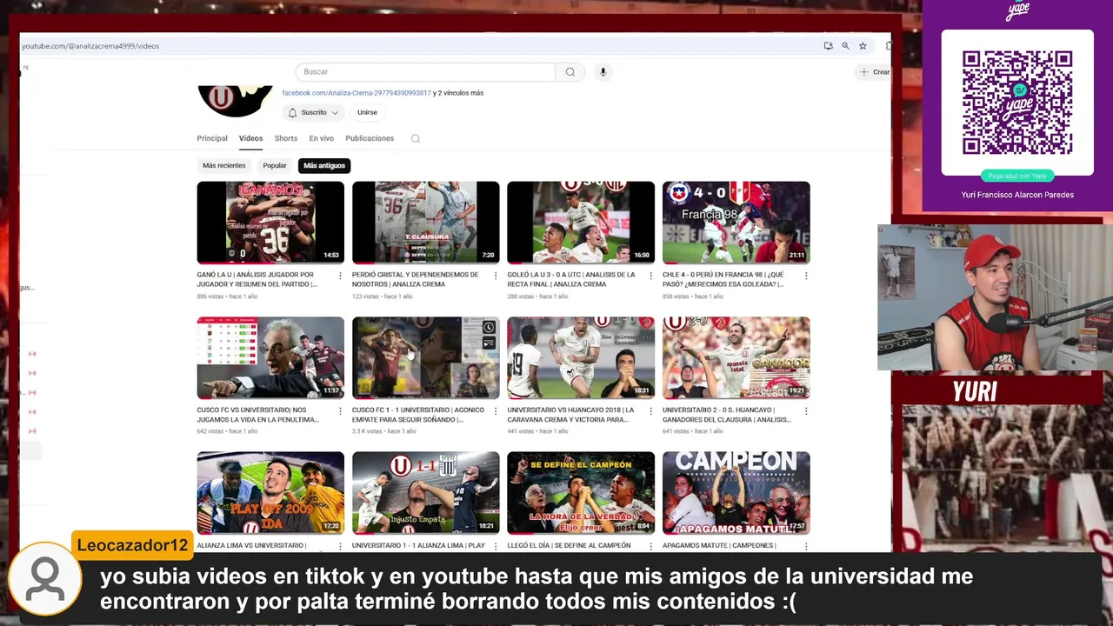Open browser zoom magnifier icon in address bar

click(845, 45)
